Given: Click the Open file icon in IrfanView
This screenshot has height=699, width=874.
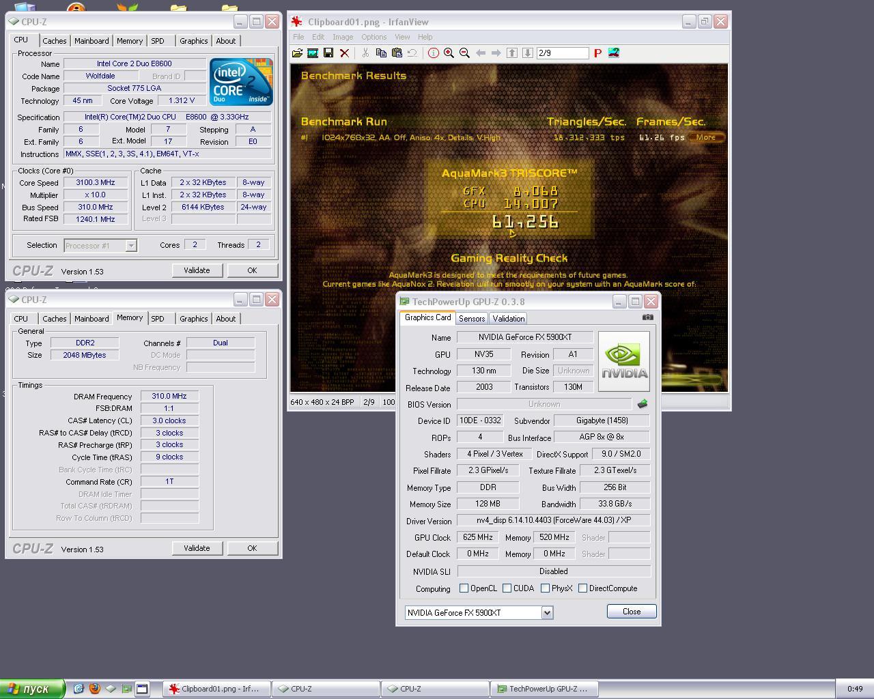Looking at the screenshot, I should coord(297,53).
